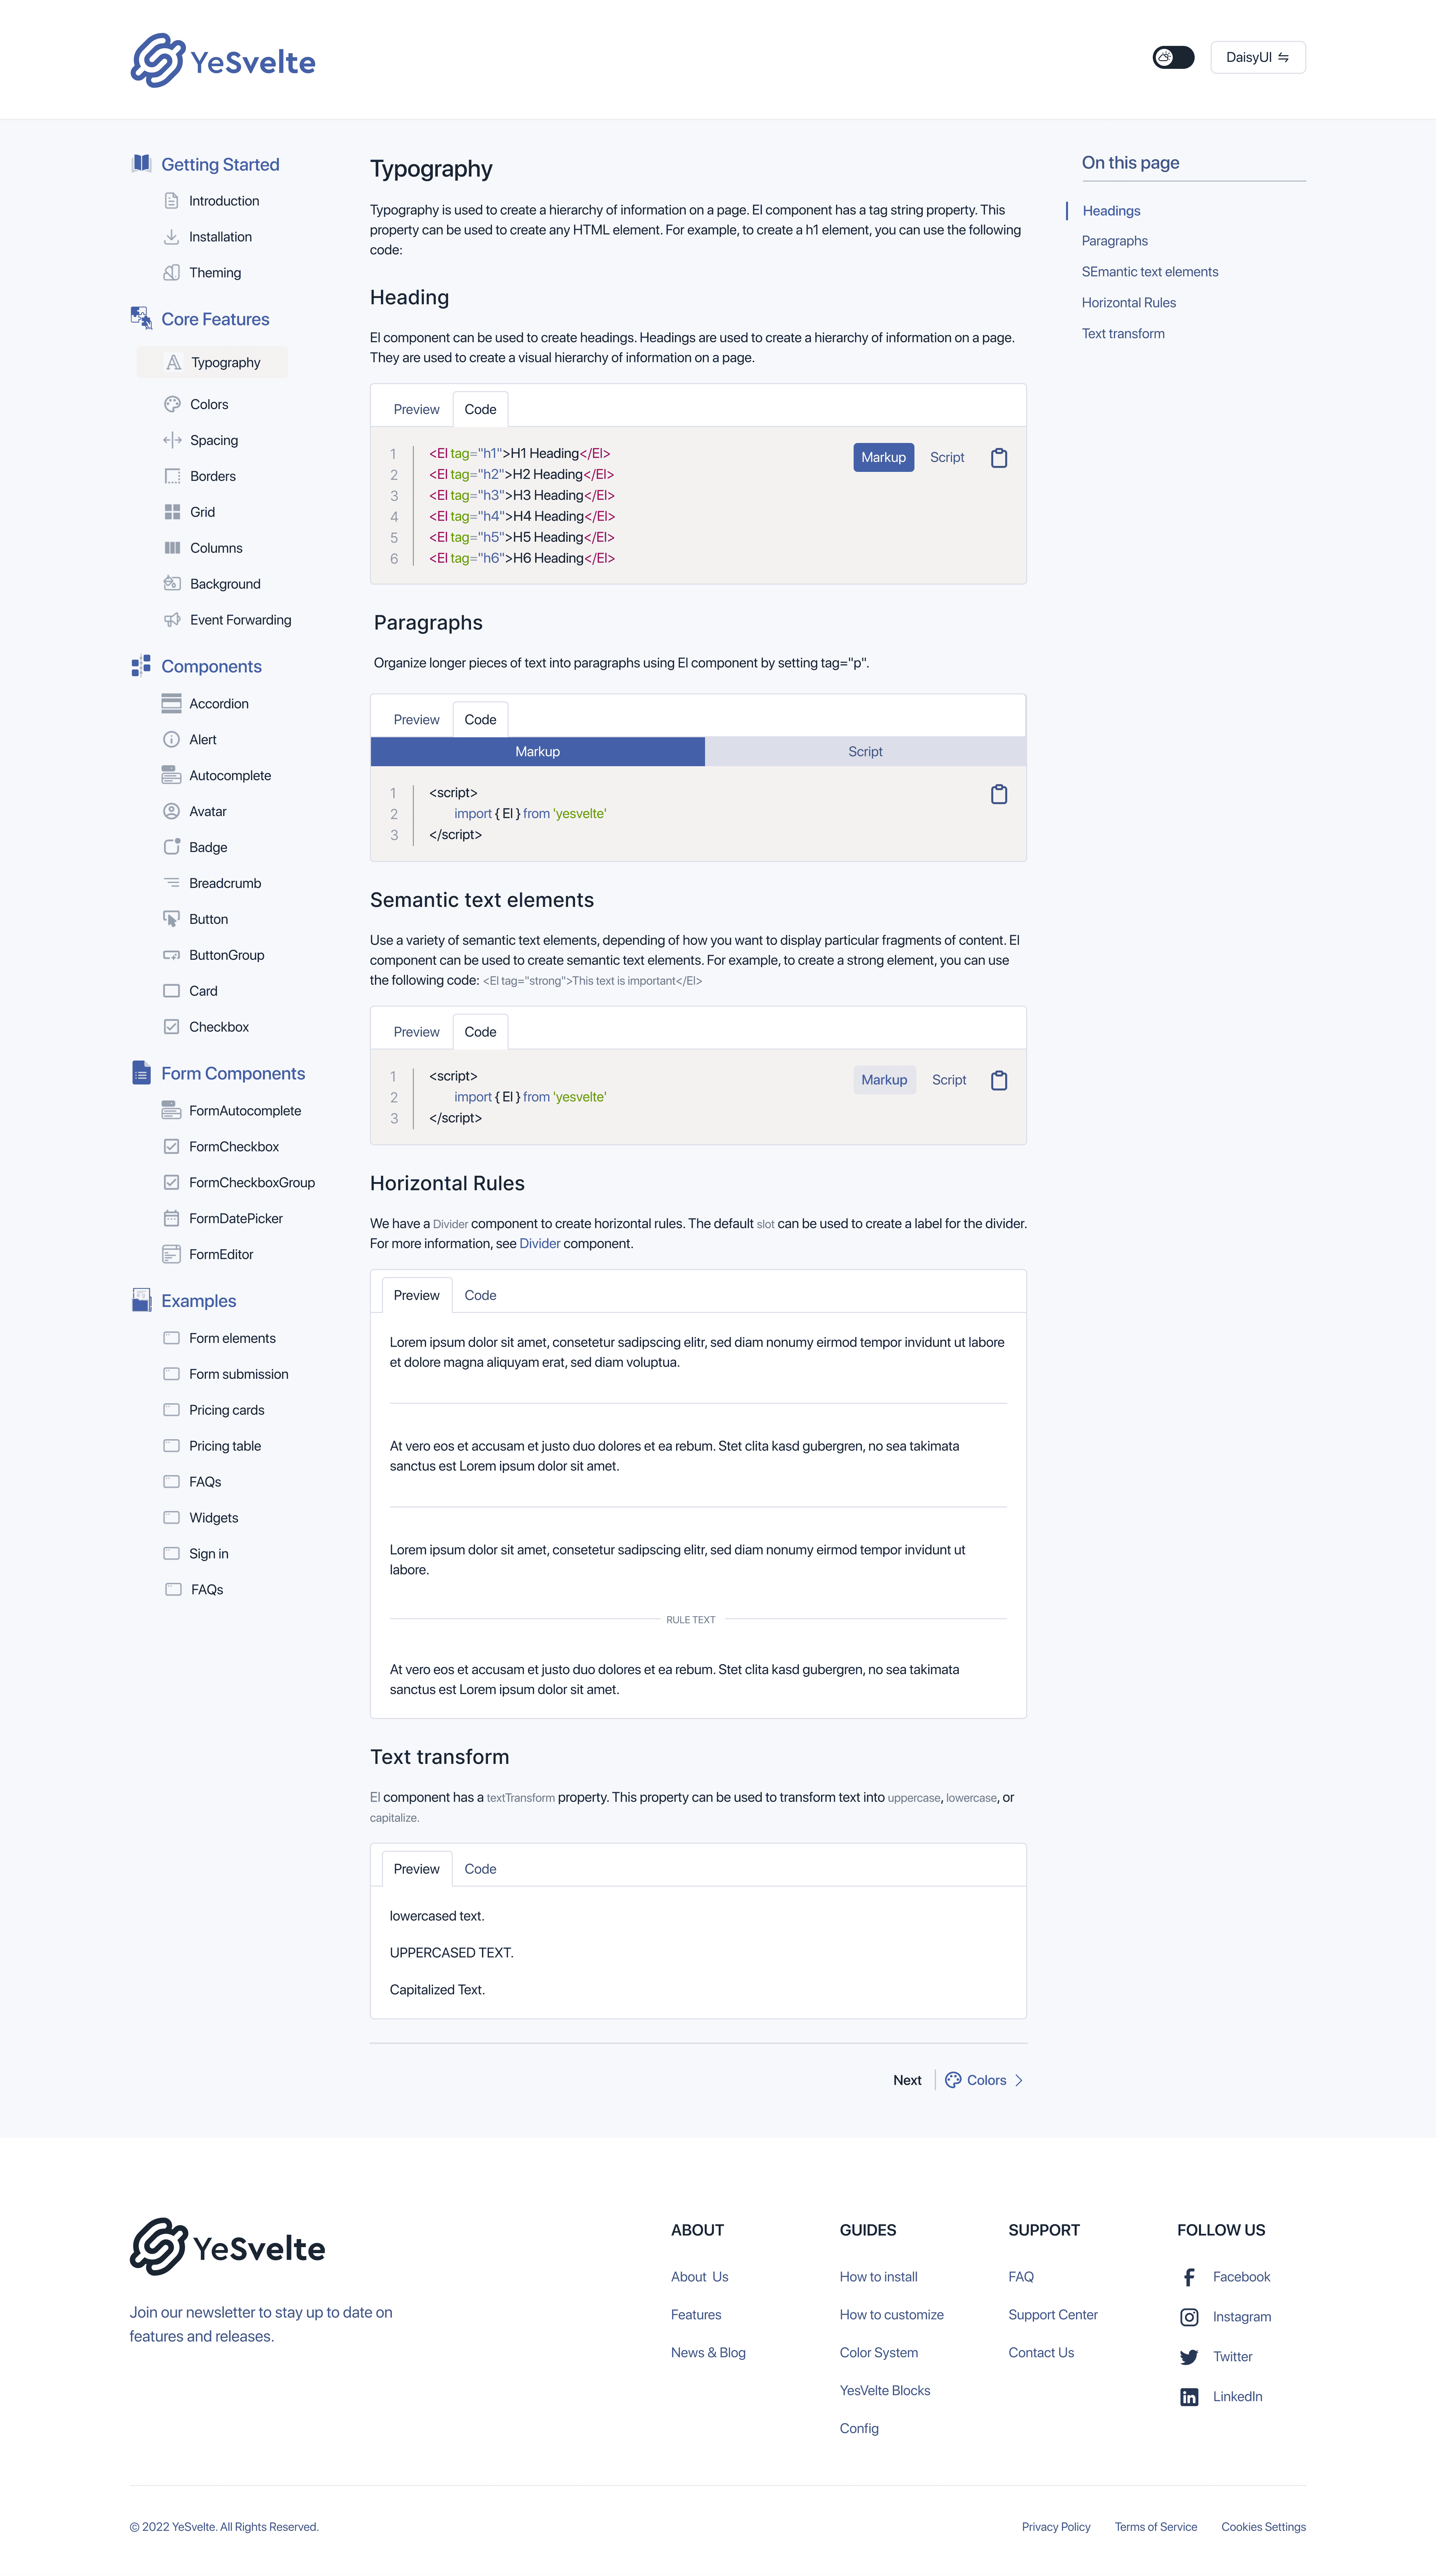Select Script button in Semantic code block

[x=949, y=1080]
